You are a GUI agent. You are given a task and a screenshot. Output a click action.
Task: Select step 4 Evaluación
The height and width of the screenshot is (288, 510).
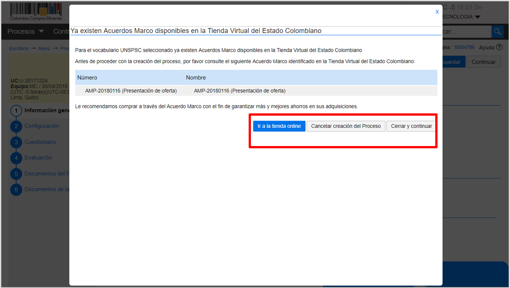click(31, 158)
